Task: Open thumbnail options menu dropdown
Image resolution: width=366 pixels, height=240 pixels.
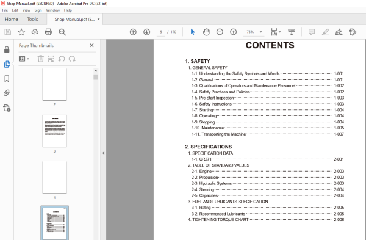Action: coord(24,59)
